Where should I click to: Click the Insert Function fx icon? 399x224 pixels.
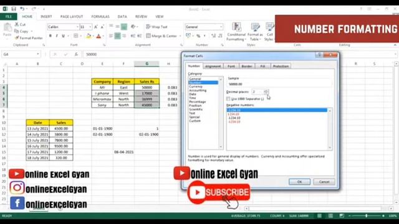point(76,54)
